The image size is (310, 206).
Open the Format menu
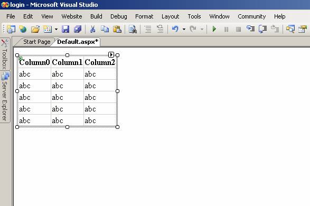point(144,16)
